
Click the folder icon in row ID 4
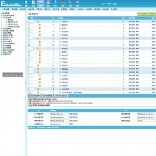pyautogui.click(x=38, y=38)
